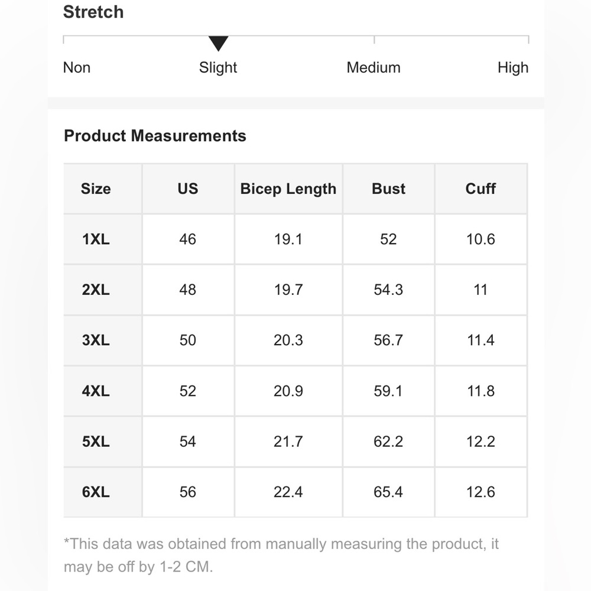
Task: Click the US column header
Action: (x=187, y=189)
